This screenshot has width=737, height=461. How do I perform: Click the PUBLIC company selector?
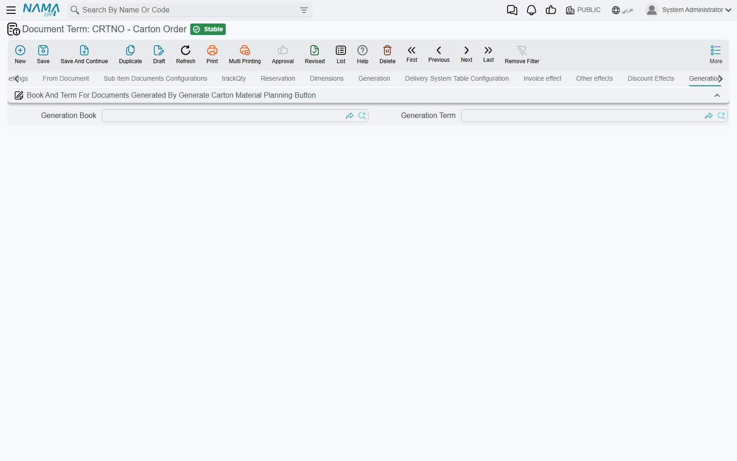coord(583,10)
